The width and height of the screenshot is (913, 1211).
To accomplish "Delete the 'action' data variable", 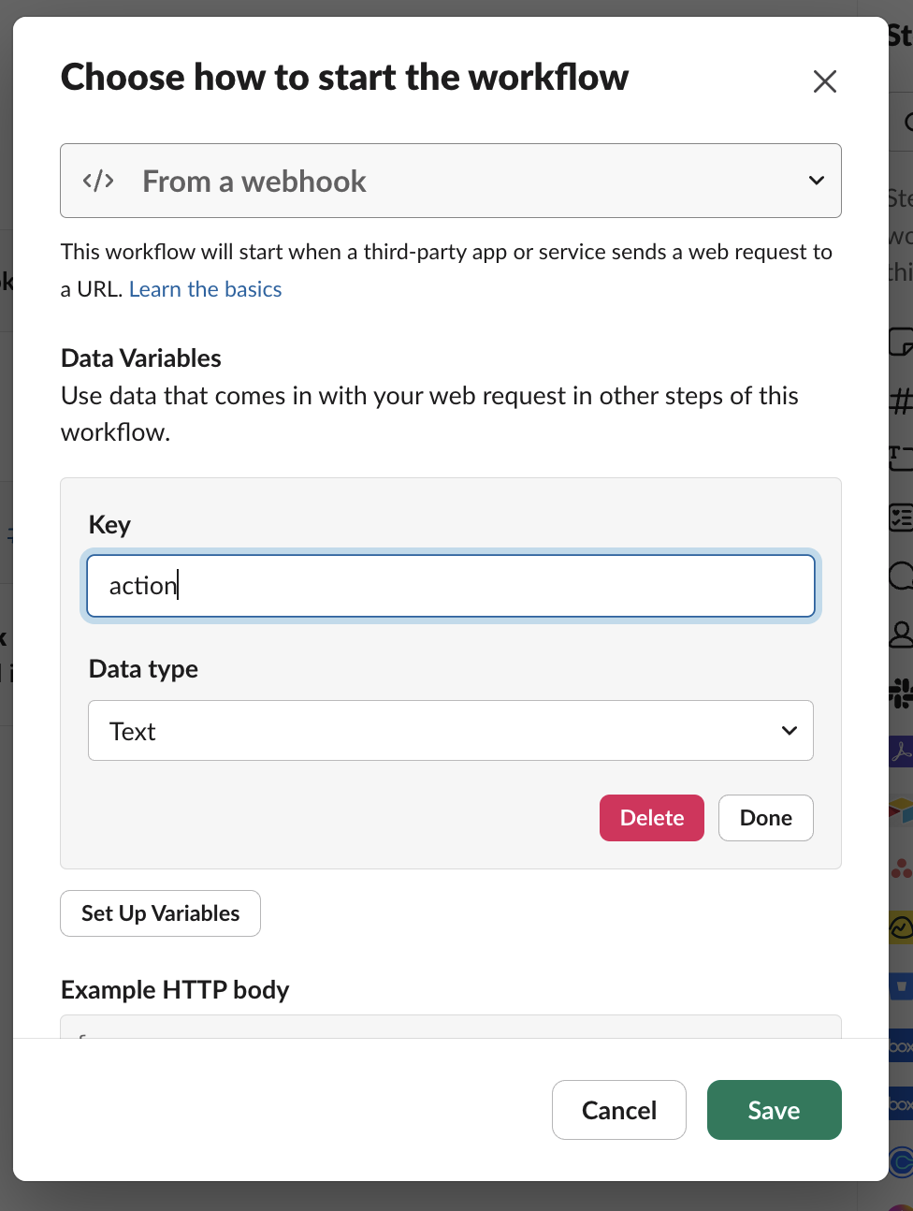I will pos(651,818).
